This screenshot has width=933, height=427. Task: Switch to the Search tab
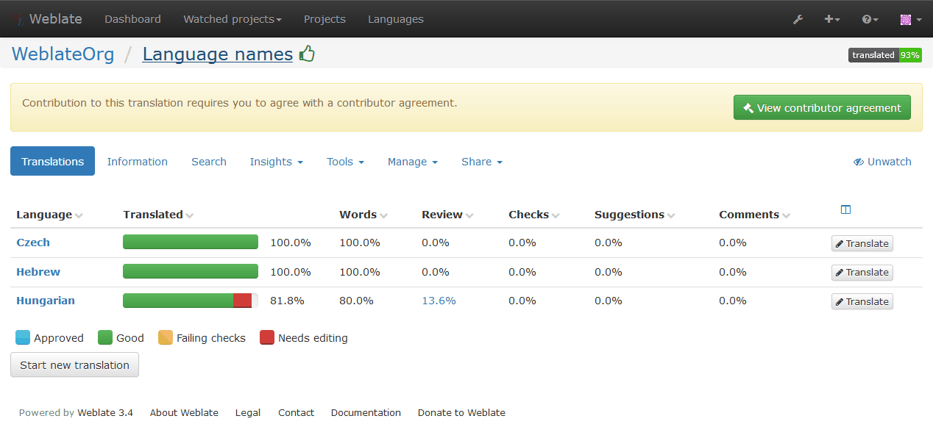[x=209, y=162]
